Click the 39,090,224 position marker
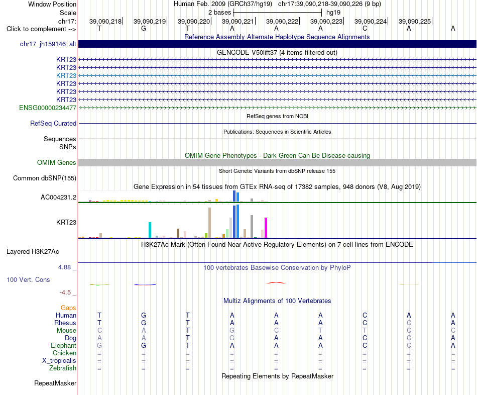This screenshot has width=477, height=395. pyautogui.click(x=371, y=21)
